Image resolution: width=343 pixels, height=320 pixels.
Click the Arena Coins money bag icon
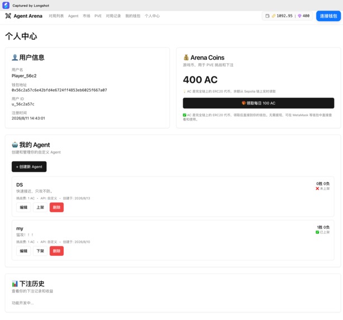186,58
